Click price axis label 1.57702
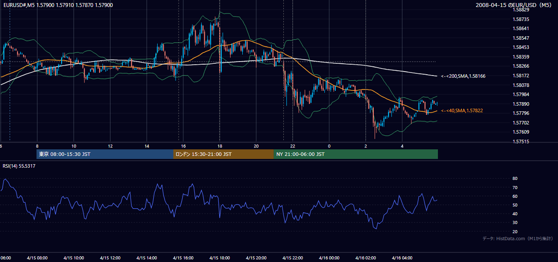 [522, 123]
